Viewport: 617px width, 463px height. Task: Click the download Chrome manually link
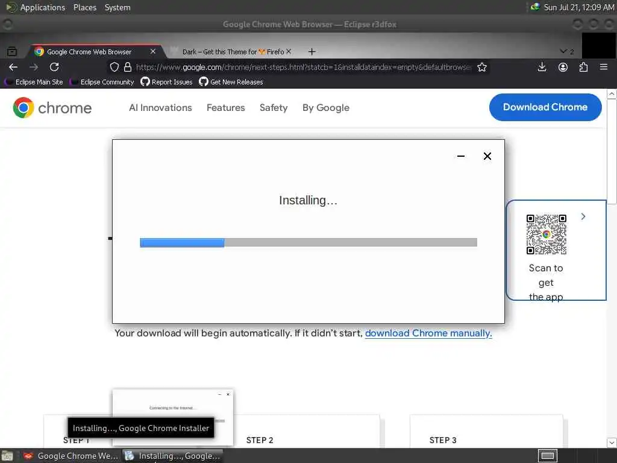[428, 333]
